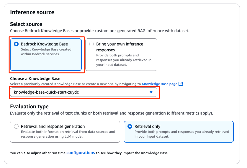Click the 'Evaluation type' heading

[x=29, y=107]
